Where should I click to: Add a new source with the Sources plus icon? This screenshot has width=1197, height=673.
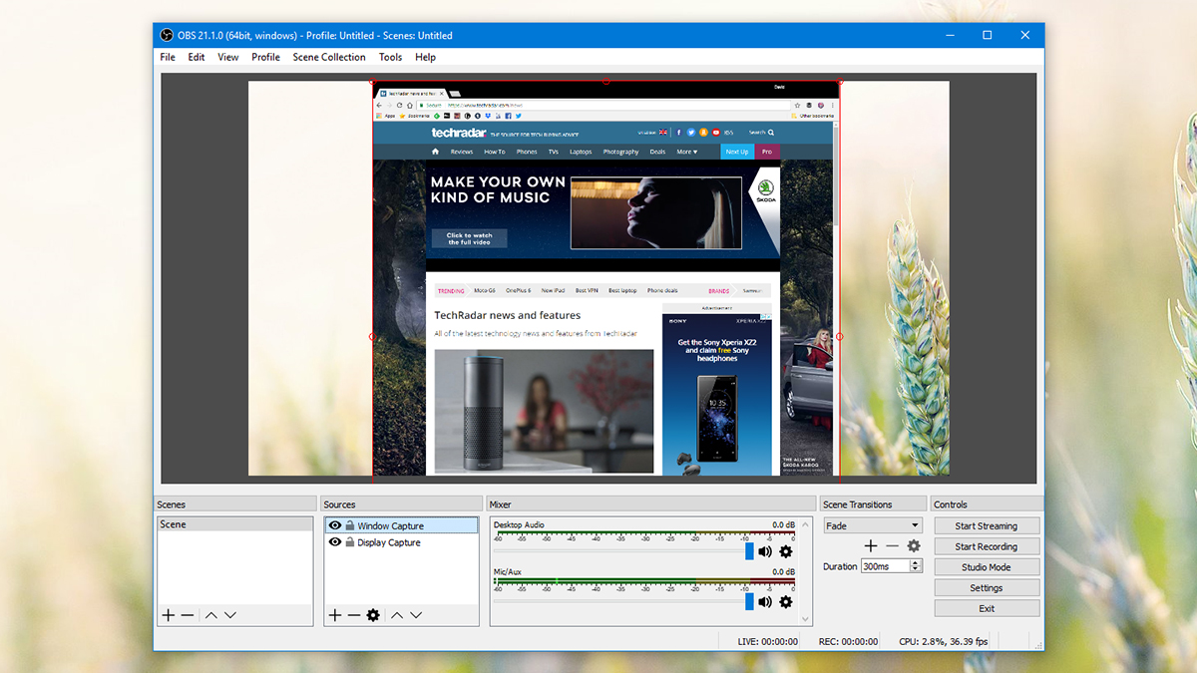(x=334, y=615)
